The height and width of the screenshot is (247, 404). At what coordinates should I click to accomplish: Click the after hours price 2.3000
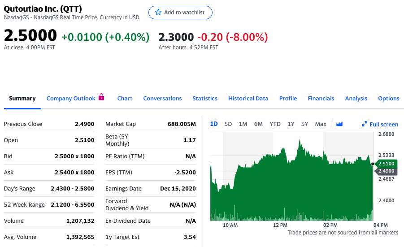click(x=176, y=37)
